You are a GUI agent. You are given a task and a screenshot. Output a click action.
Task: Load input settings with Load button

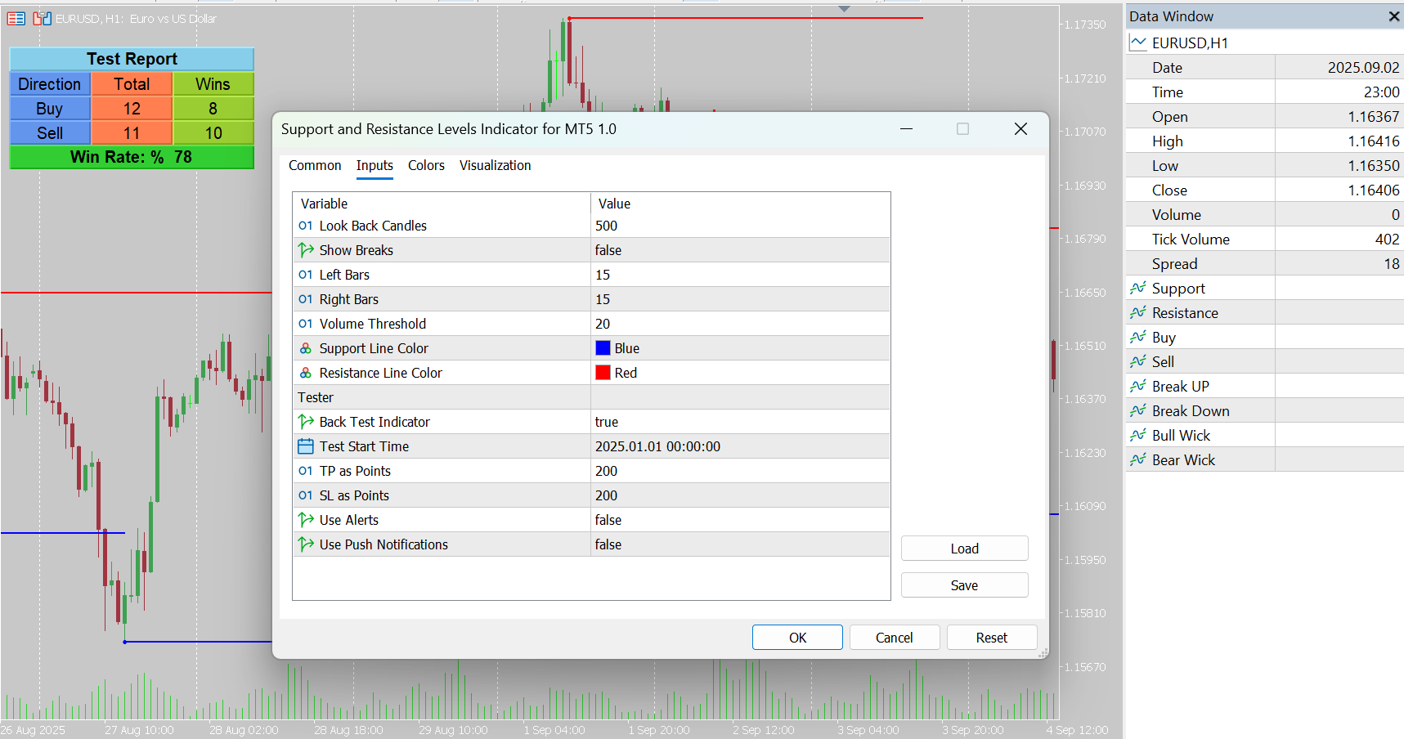tap(965, 549)
